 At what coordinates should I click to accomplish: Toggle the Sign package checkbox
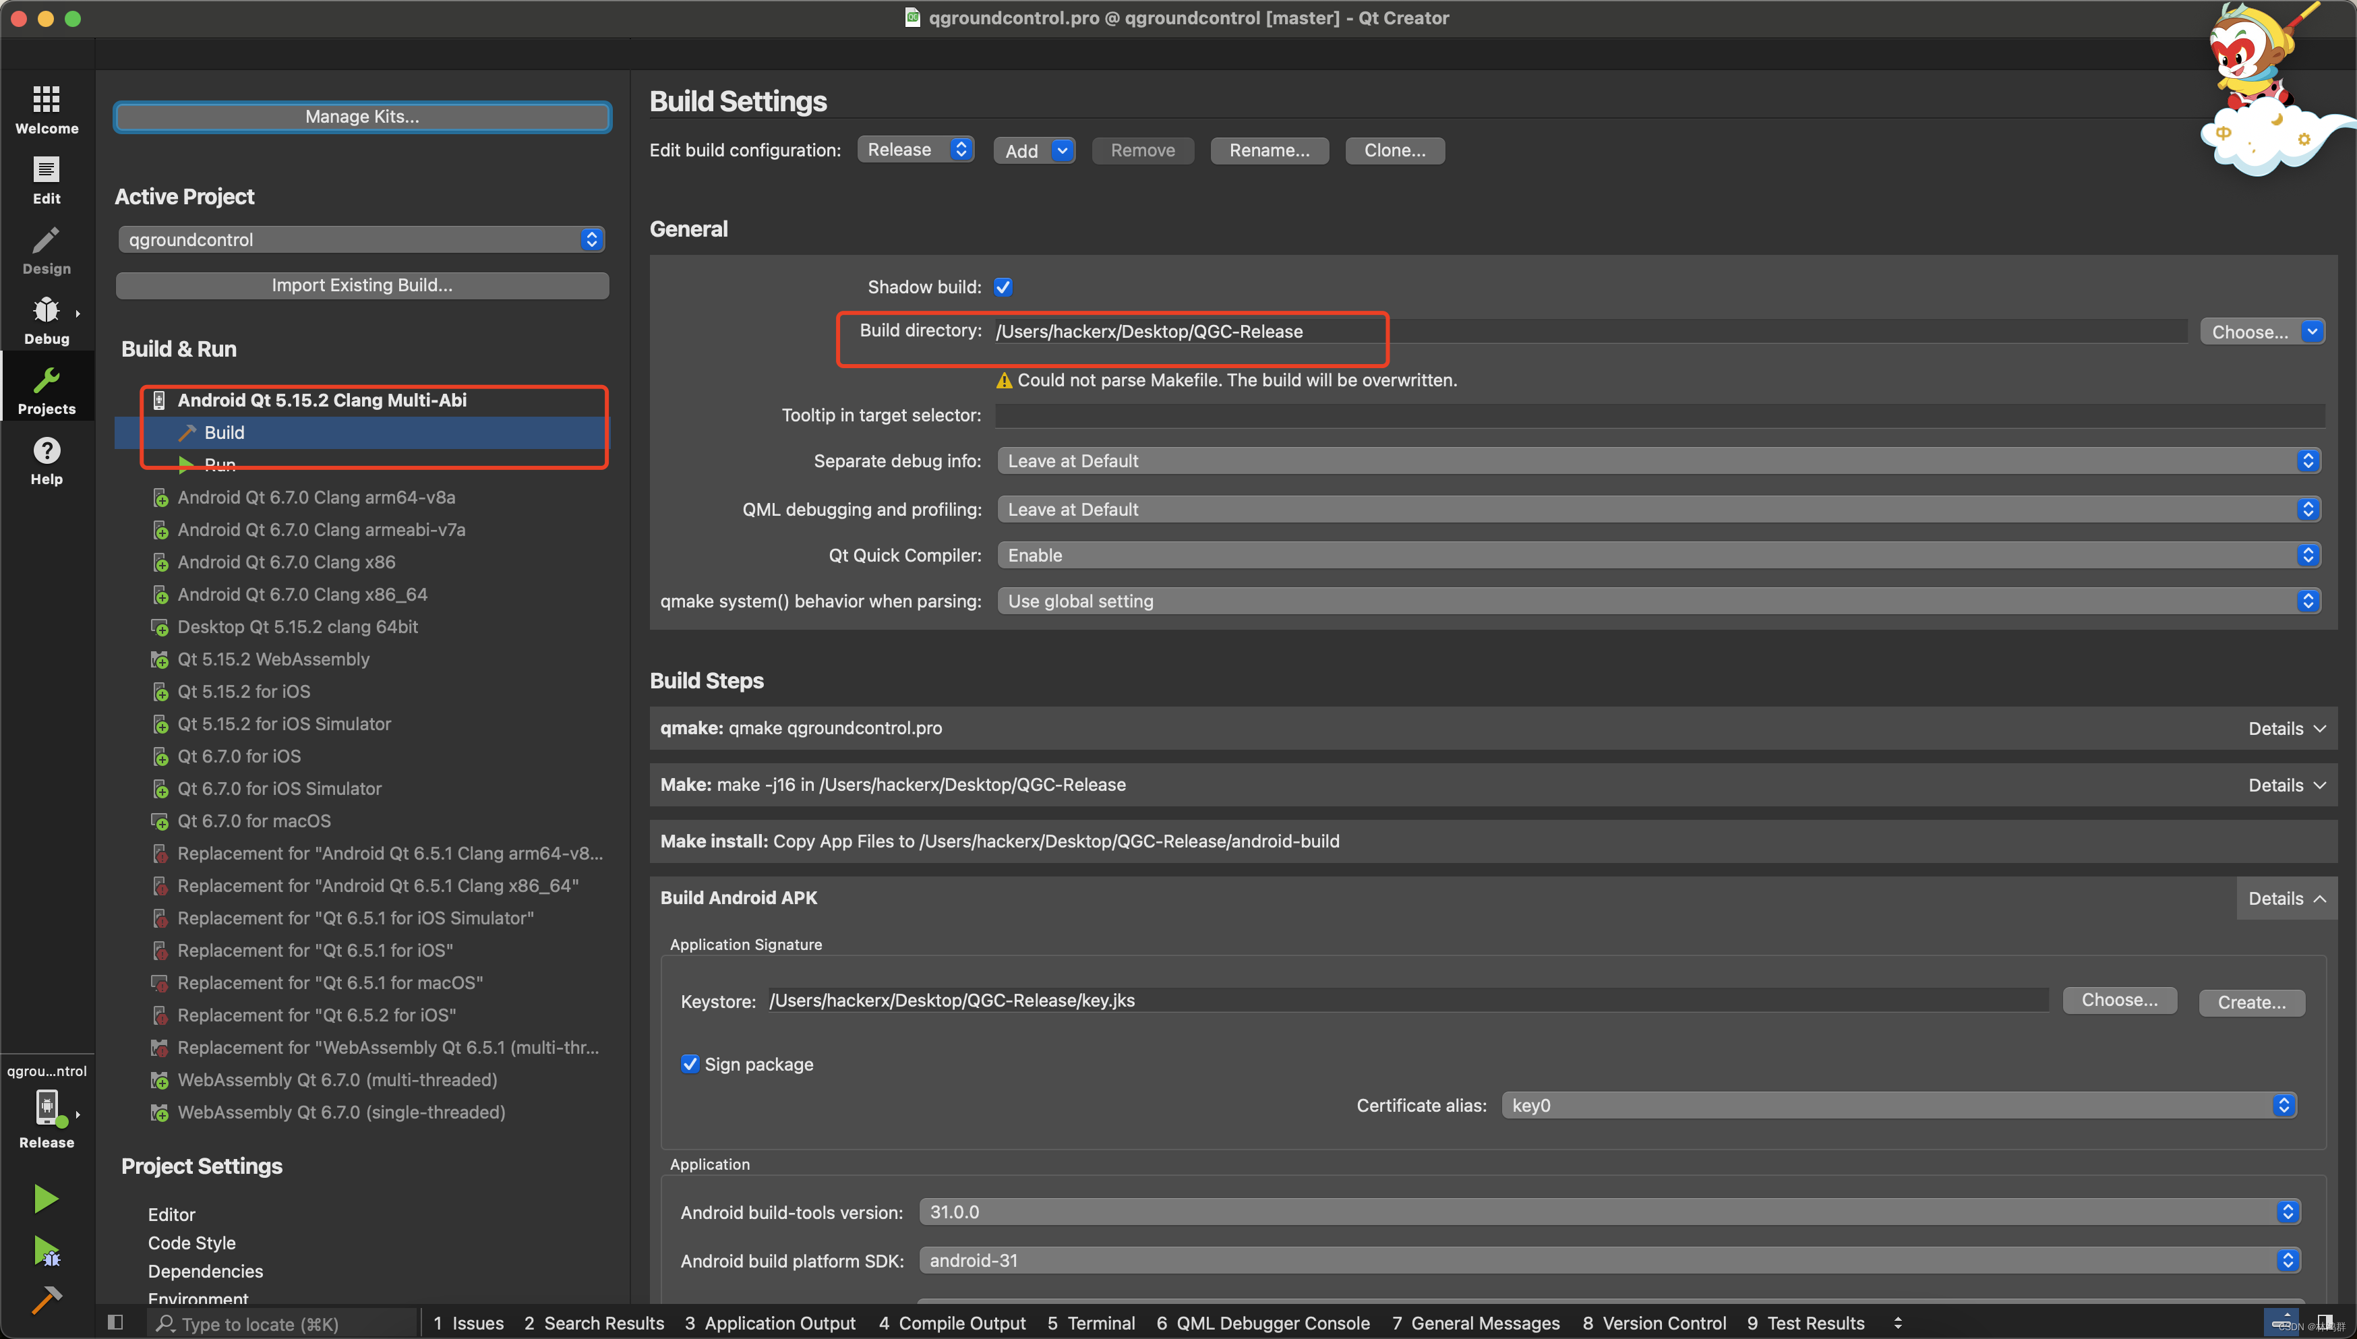coord(690,1064)
